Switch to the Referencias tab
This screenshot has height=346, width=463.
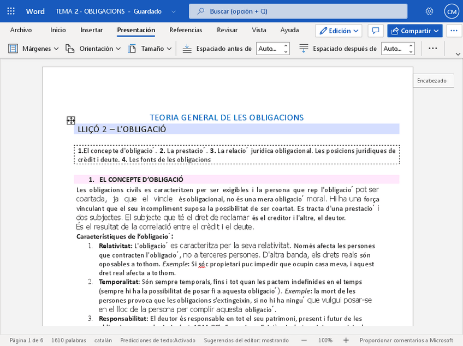tap(186, 30)
